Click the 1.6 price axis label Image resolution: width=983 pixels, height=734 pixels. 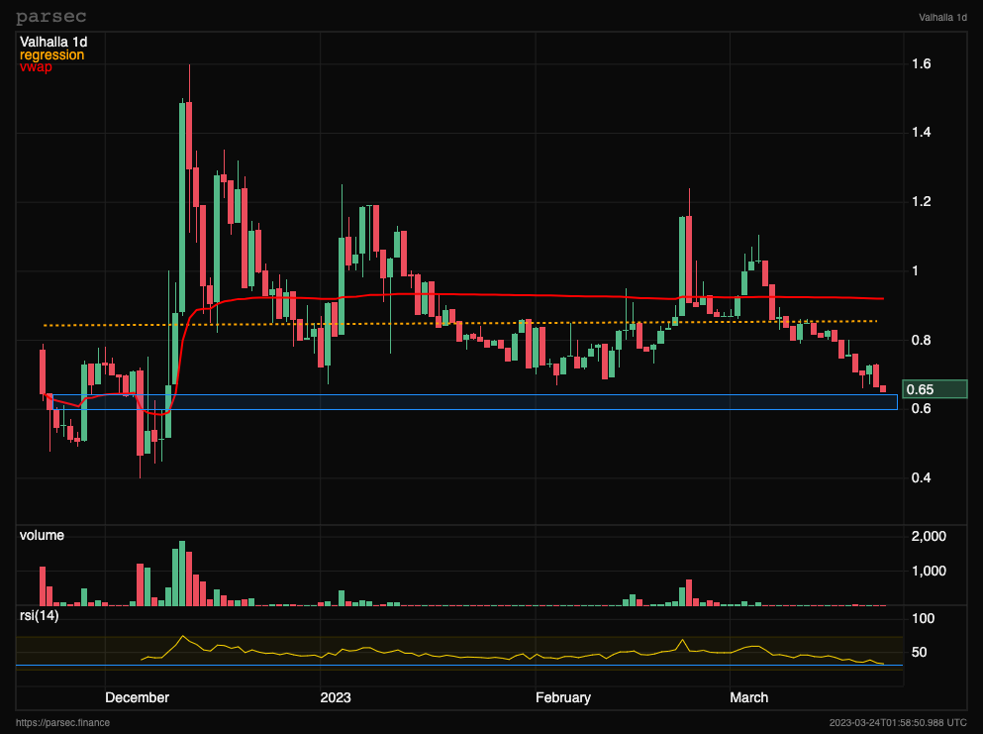coord(921,63)
